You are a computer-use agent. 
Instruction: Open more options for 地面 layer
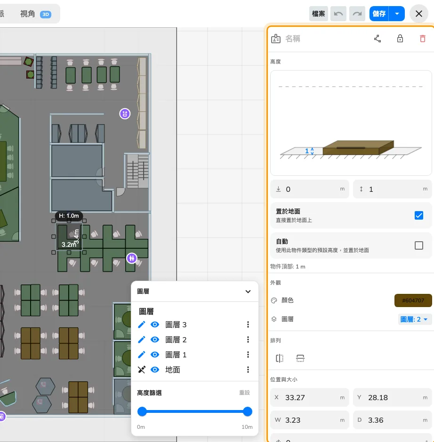point(248,370)
